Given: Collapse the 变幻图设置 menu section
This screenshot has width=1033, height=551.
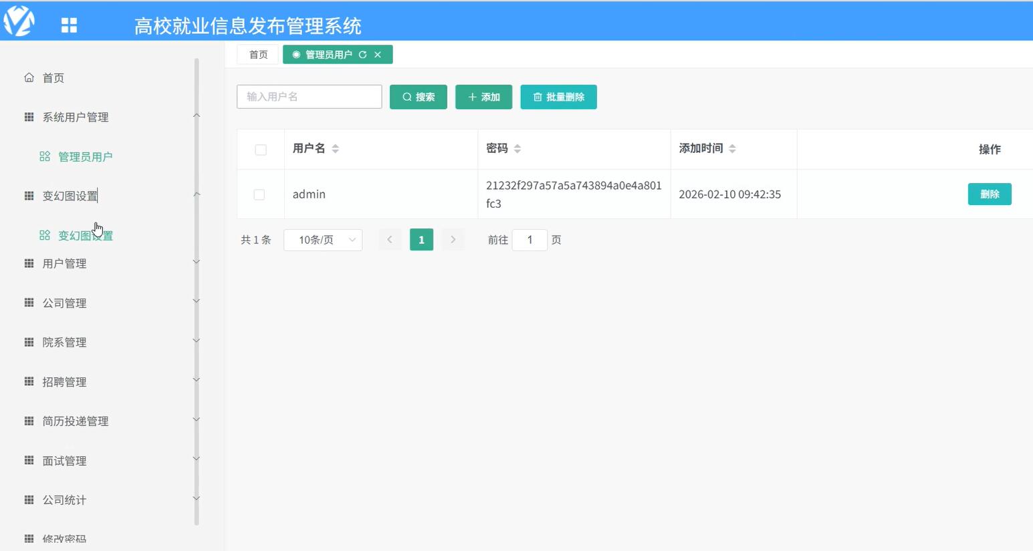Looking at the screenshot, I should pos(197,195).
